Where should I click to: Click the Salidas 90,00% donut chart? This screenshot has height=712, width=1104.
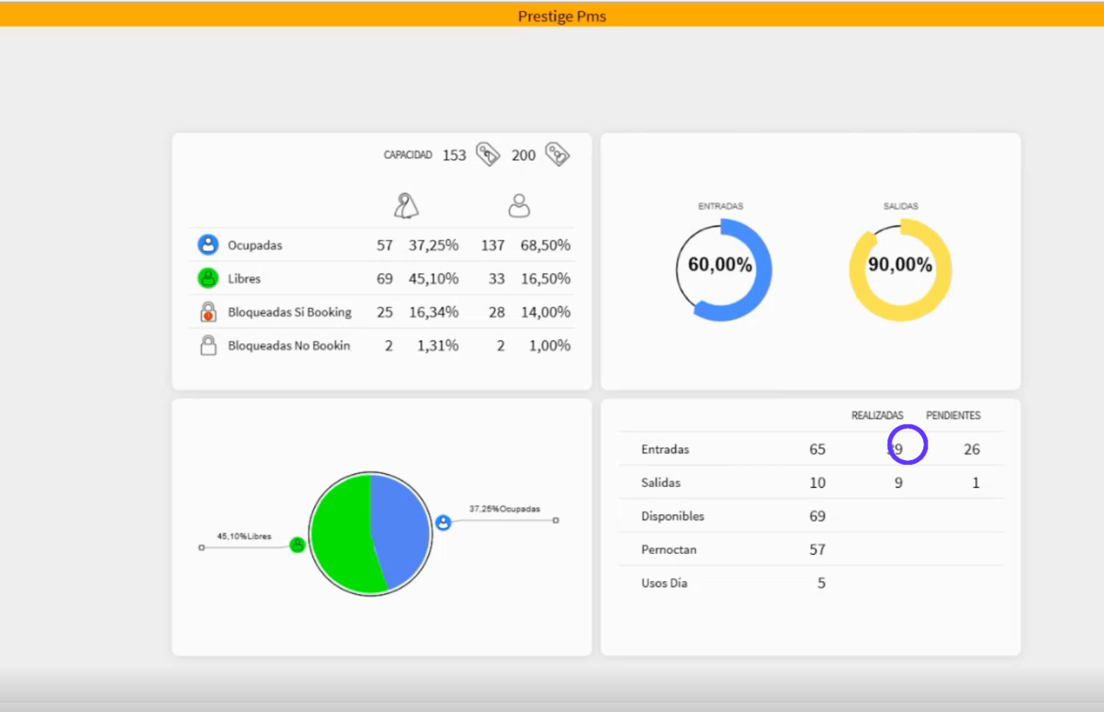coord(900,270)
